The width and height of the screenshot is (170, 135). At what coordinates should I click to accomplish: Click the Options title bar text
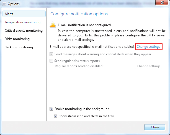[14, 4]
